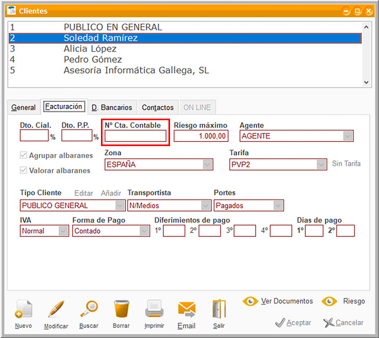Click the Borrar trash bin icon
Viewport: 379px width, 338px height.
click(121, 309)
